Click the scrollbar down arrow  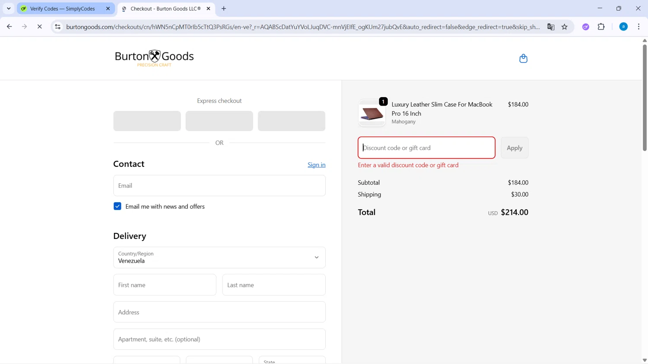(x=645, y=360)
